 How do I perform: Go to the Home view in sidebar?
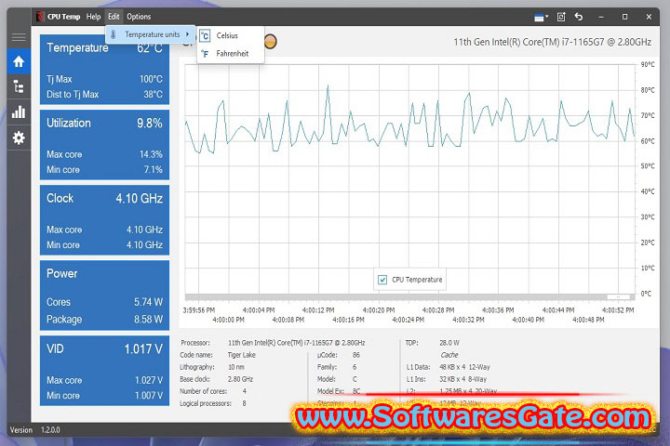pyautogui.click(x=19, y=62)
